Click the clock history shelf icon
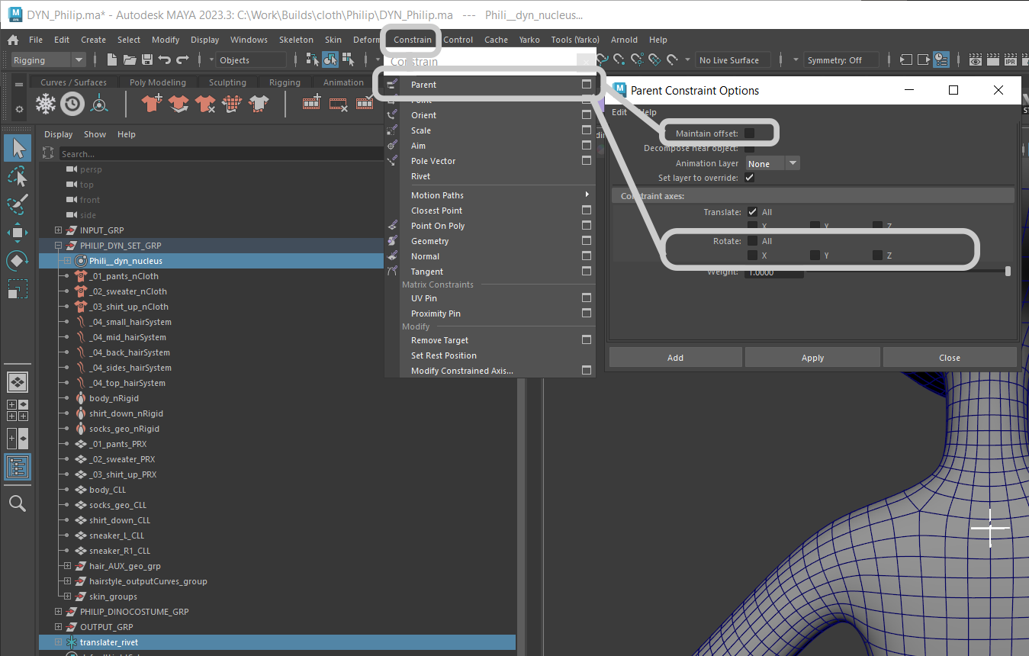 coord(72,103)
